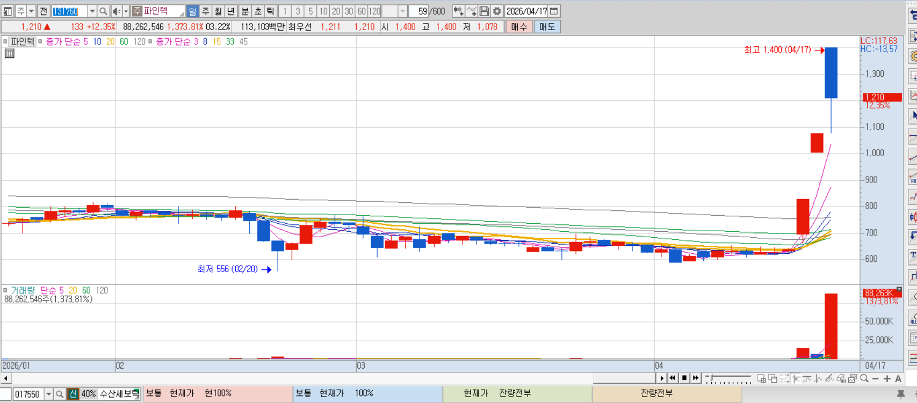Expand the dropdown next to the speaker icon

click(x=126, y=11)
